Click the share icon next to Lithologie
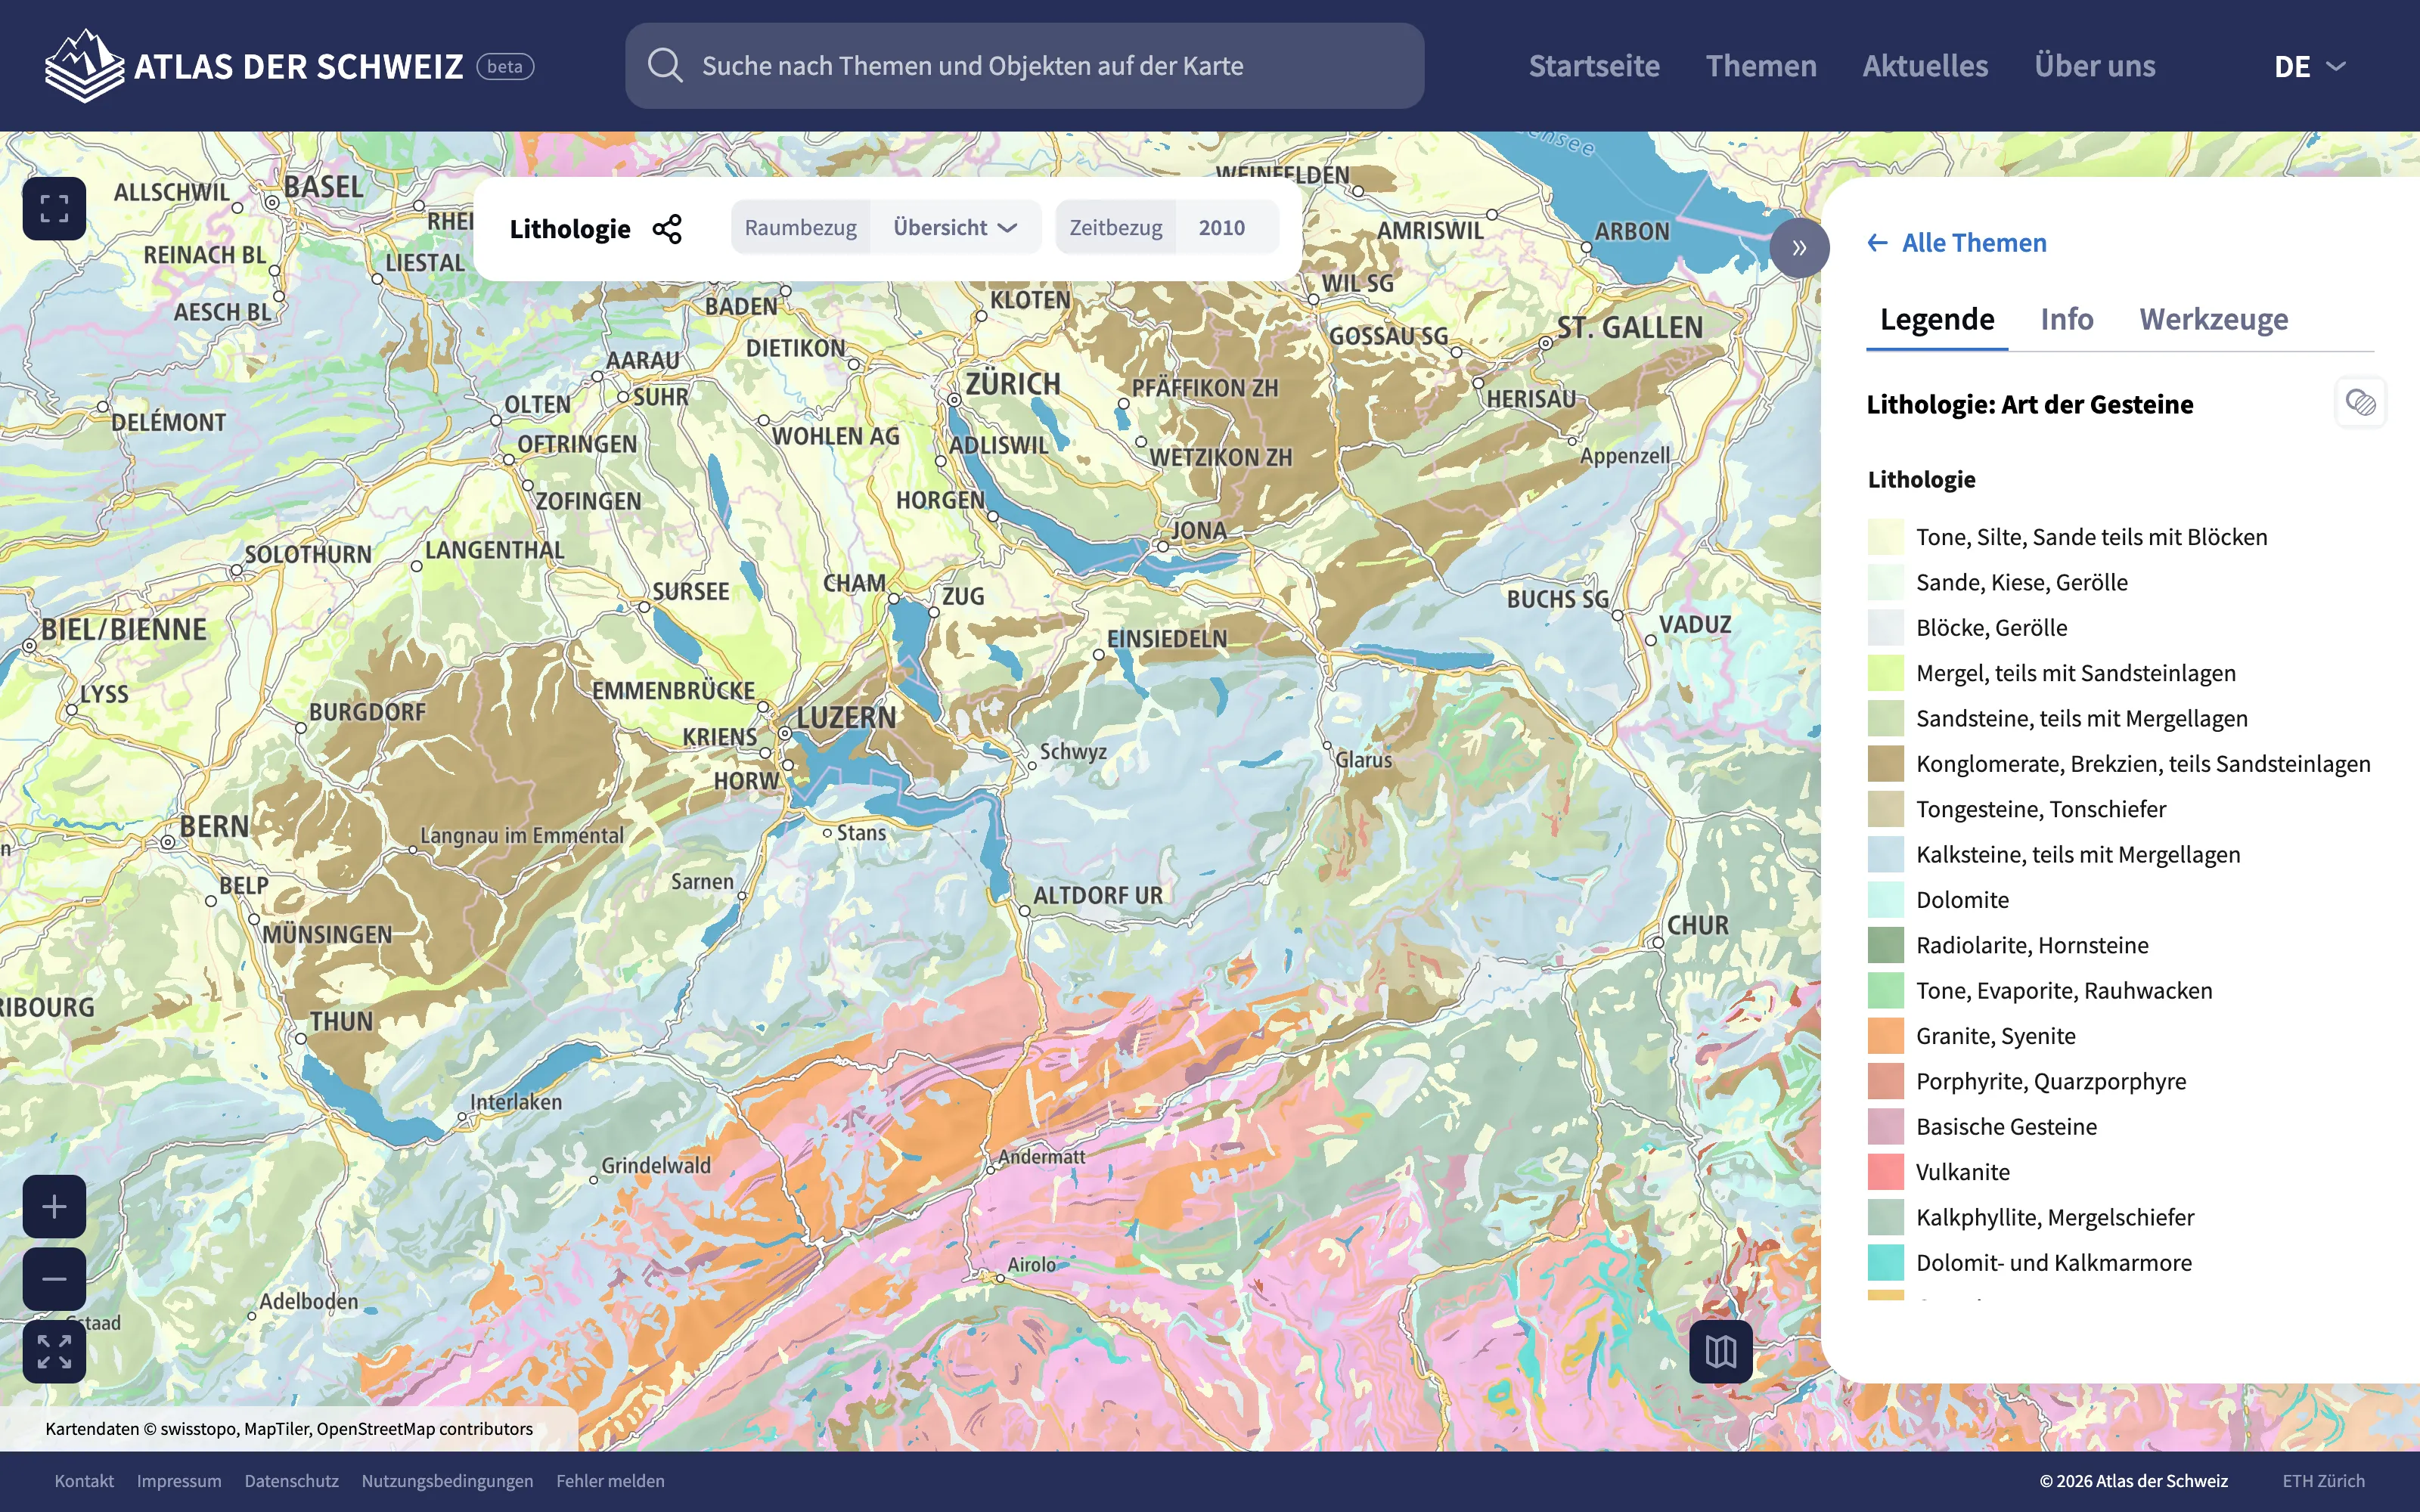This screenshot has height=1512, width=2420. [x=667, y=229]
